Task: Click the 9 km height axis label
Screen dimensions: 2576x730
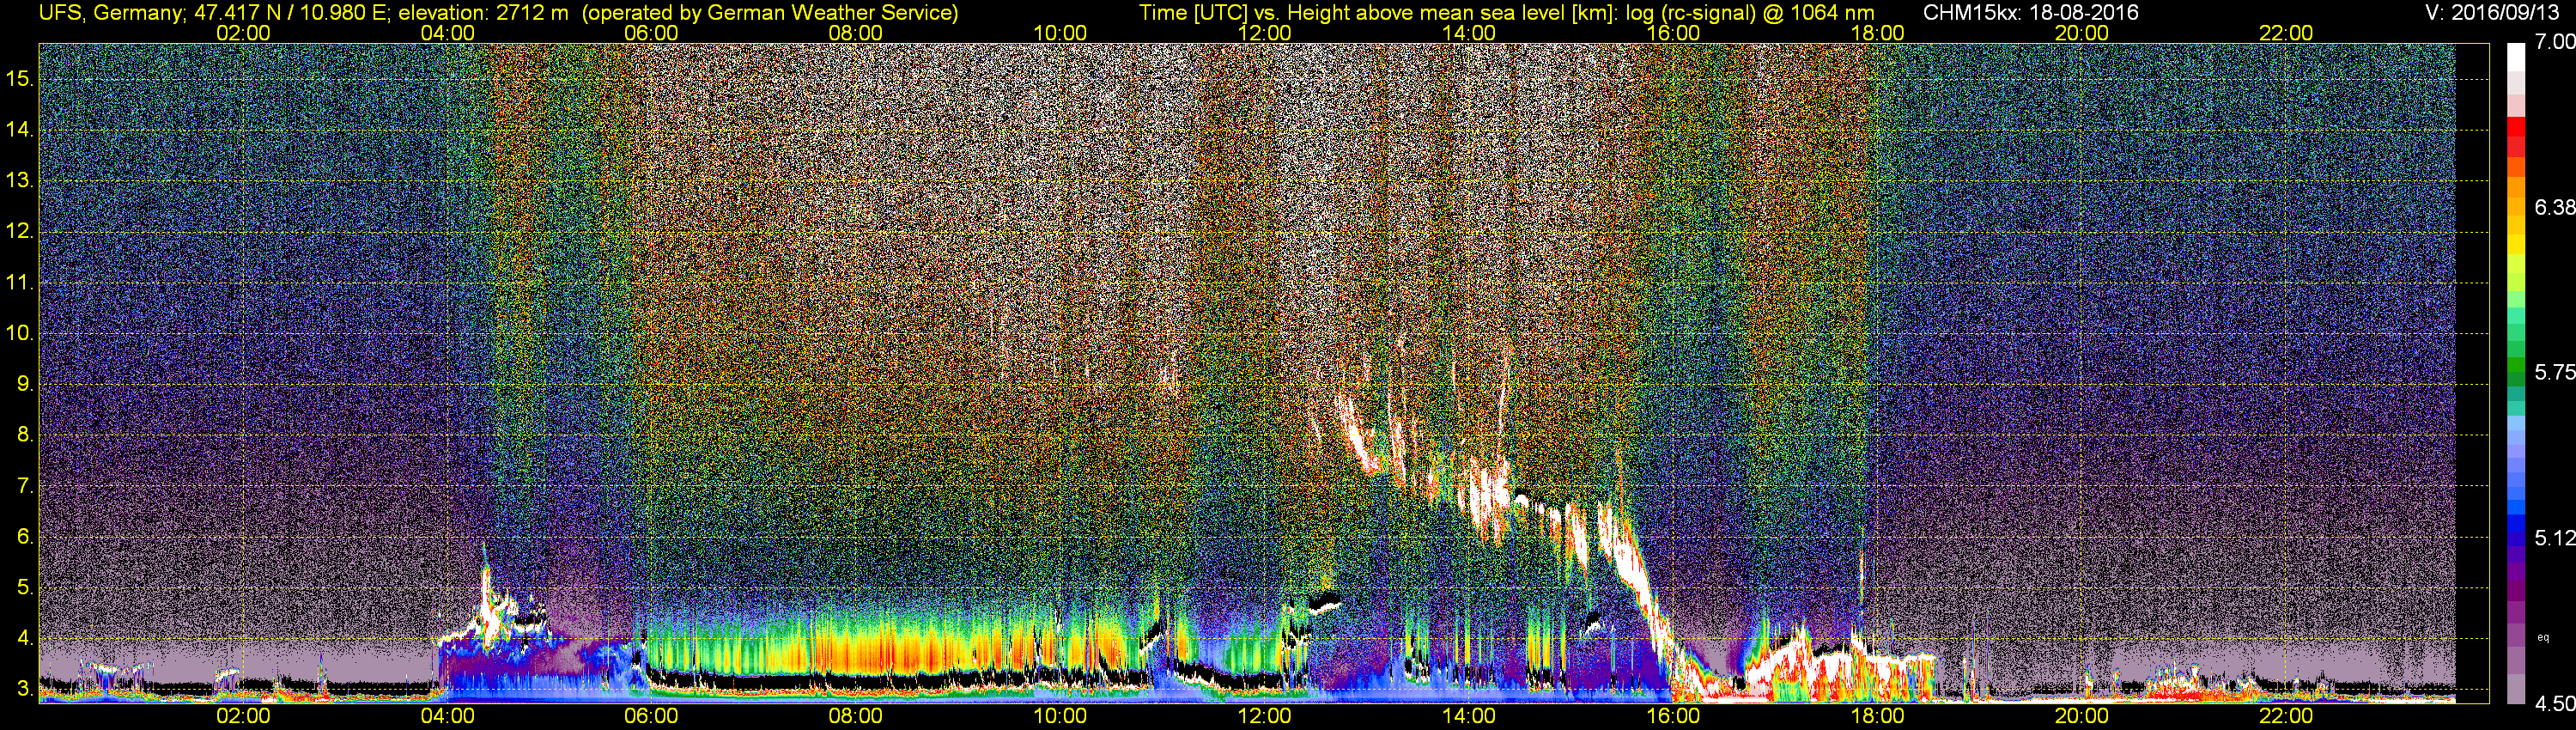Action: 25,384
